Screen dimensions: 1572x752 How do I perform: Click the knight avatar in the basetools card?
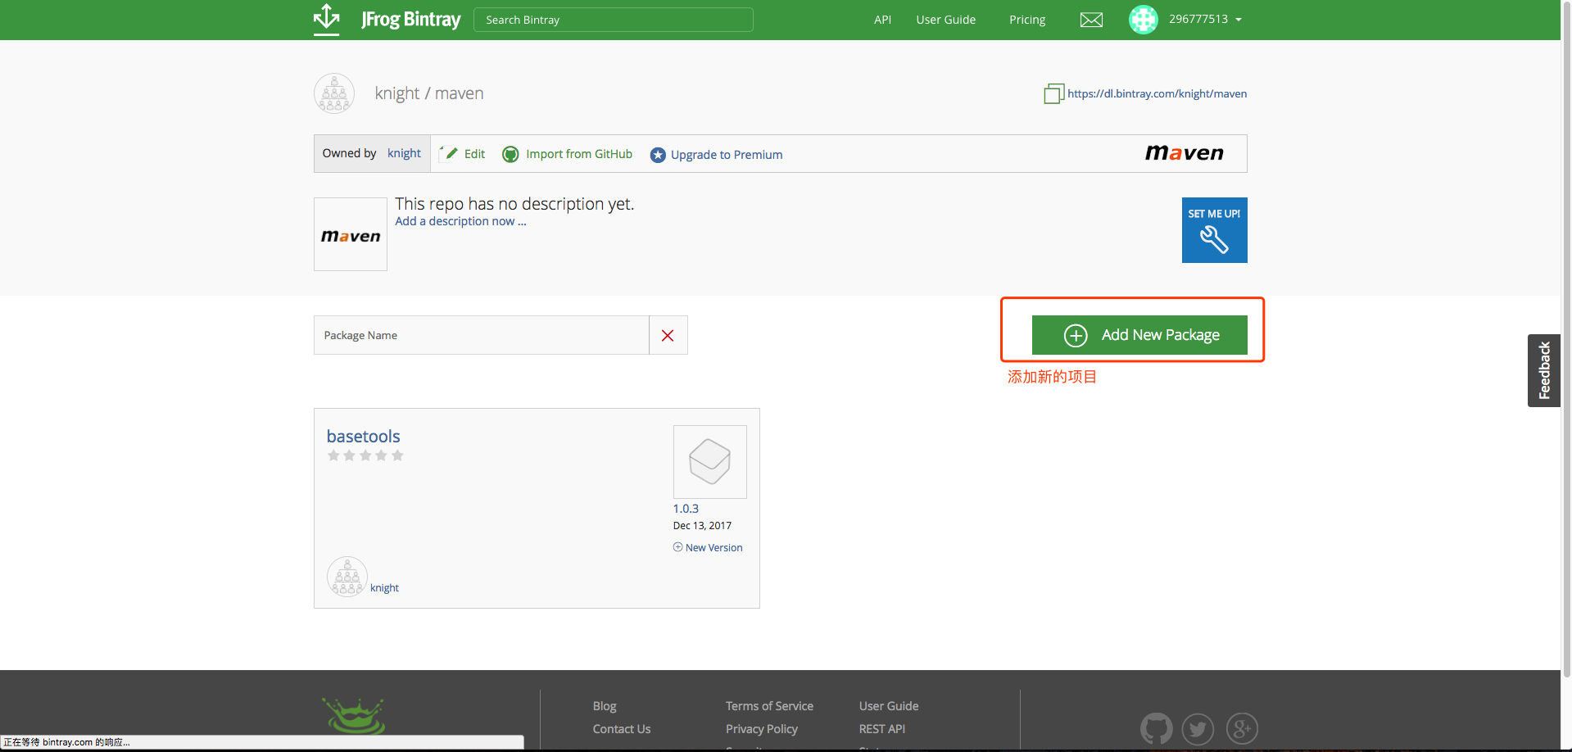click(347, 577)
